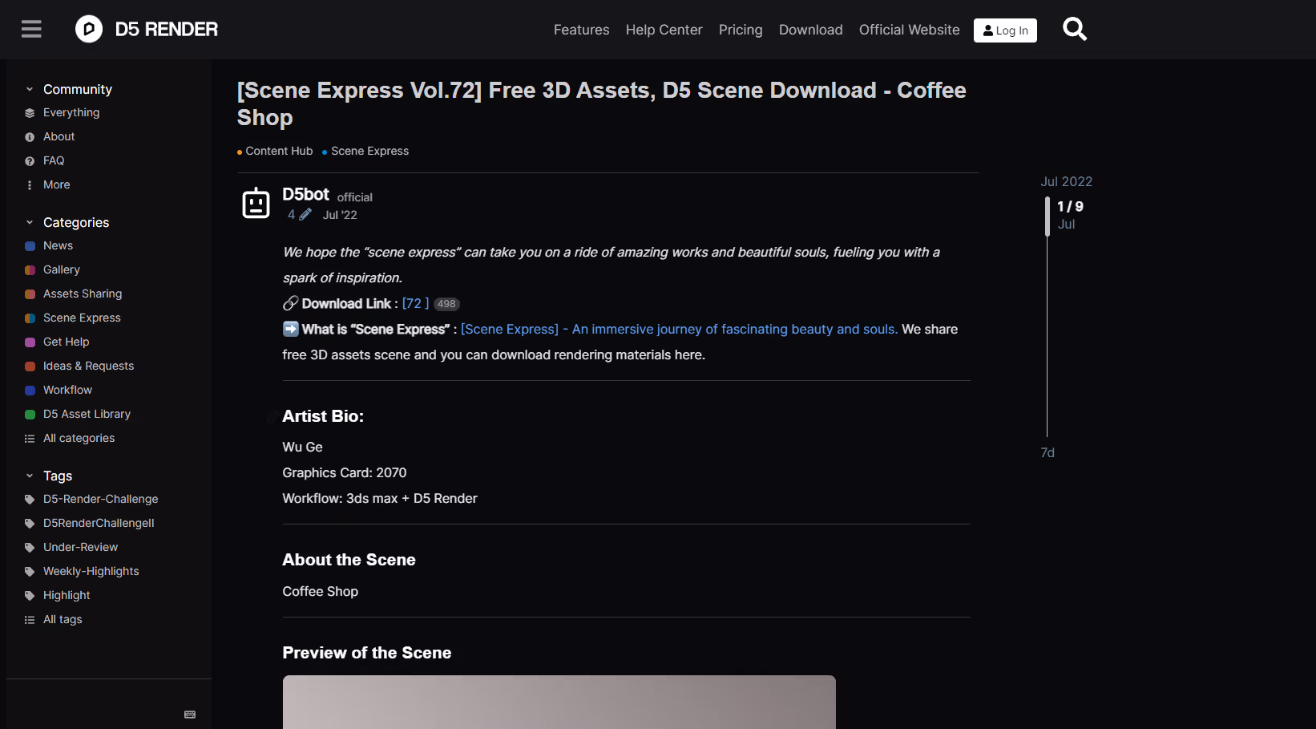
Task: Click the topic title text
Action: (601, 103)
